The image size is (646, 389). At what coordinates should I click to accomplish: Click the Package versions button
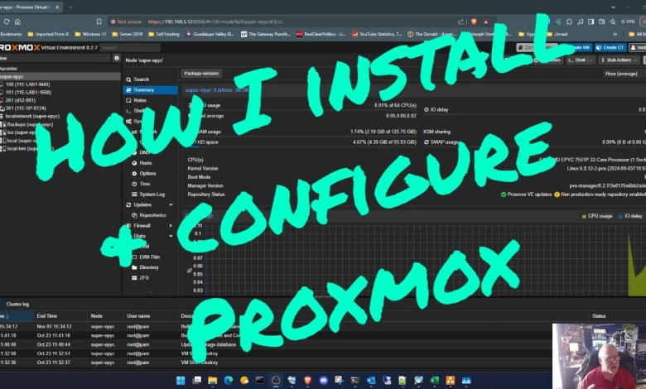point(201,74)
